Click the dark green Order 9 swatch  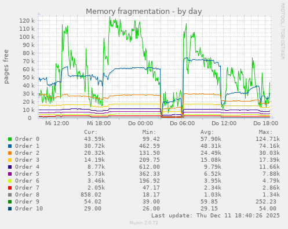click(10, 202)
